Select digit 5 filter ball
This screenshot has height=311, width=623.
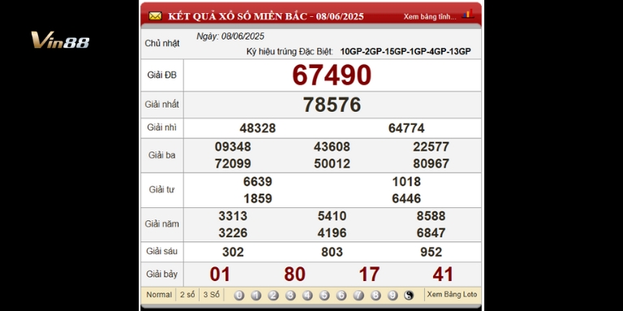(x=324, y=295)
